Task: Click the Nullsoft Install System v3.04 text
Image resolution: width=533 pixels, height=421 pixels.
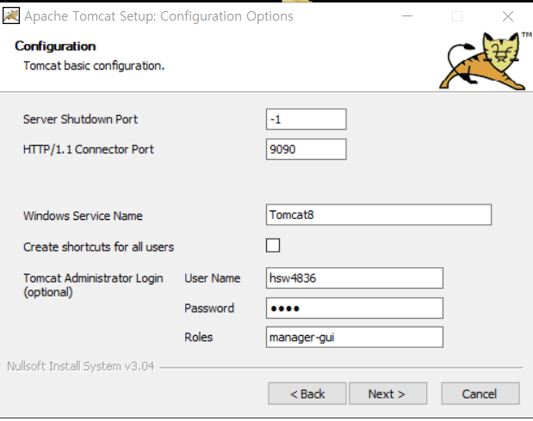Action: click(x=81, y=366)
